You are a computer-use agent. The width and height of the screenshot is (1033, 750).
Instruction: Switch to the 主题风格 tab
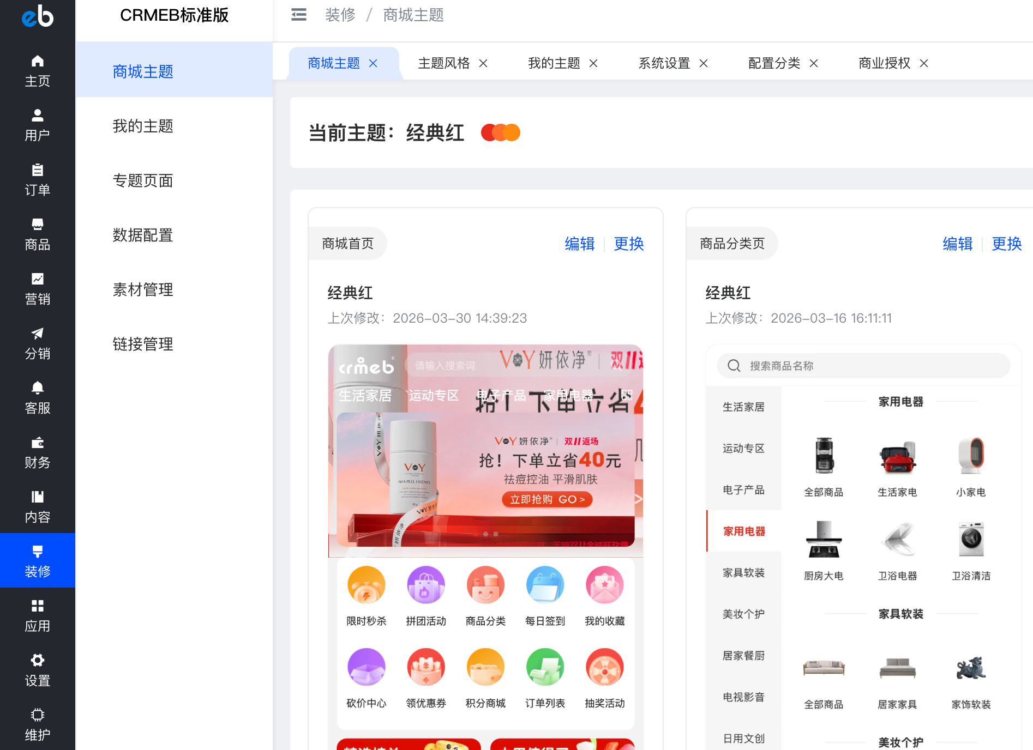[444, 63]
